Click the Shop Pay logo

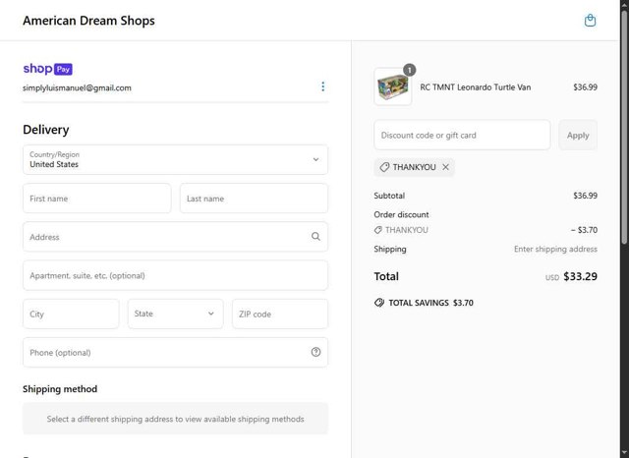point(47,70)
